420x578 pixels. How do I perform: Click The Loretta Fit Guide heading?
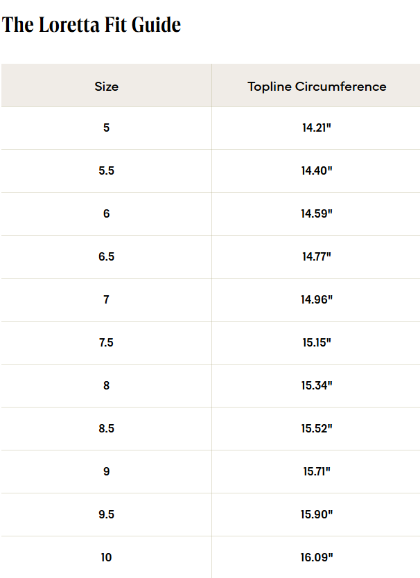tap(91, 25)
